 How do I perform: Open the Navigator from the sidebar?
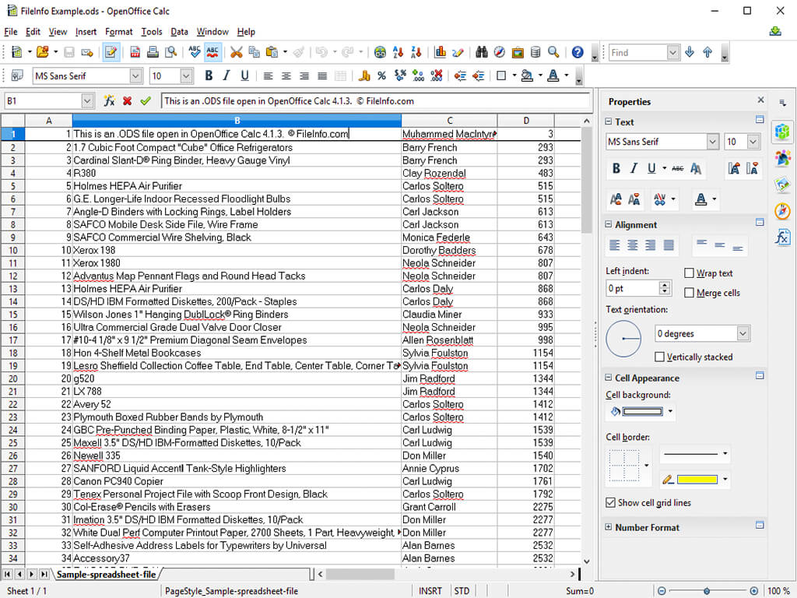(x=782, y=211)
